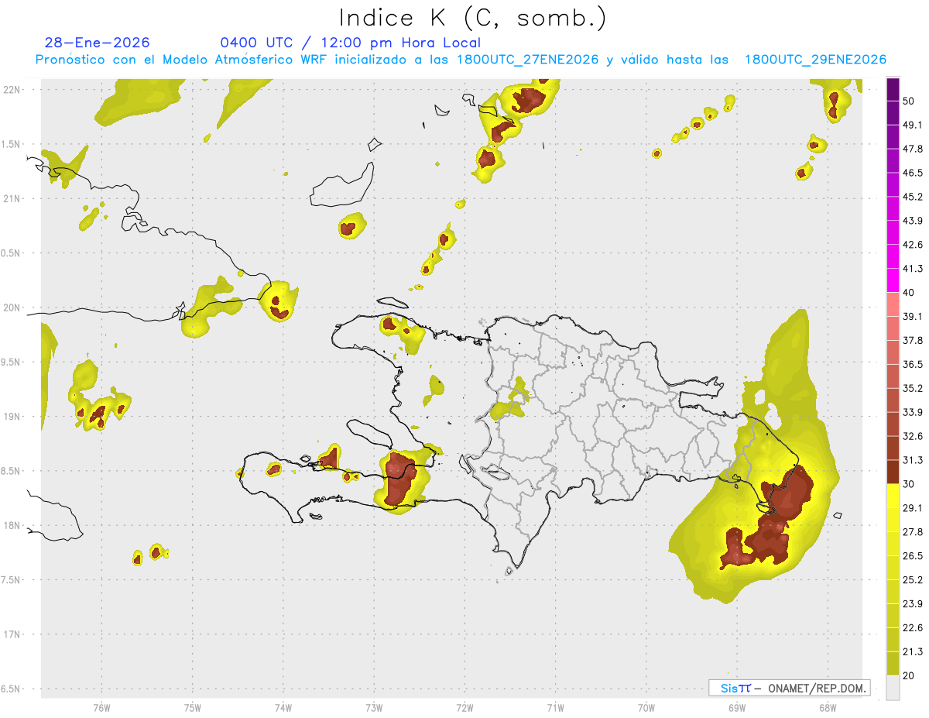Click the colorbar value "36.5"

pyautogui.click(x=914, y=364)
